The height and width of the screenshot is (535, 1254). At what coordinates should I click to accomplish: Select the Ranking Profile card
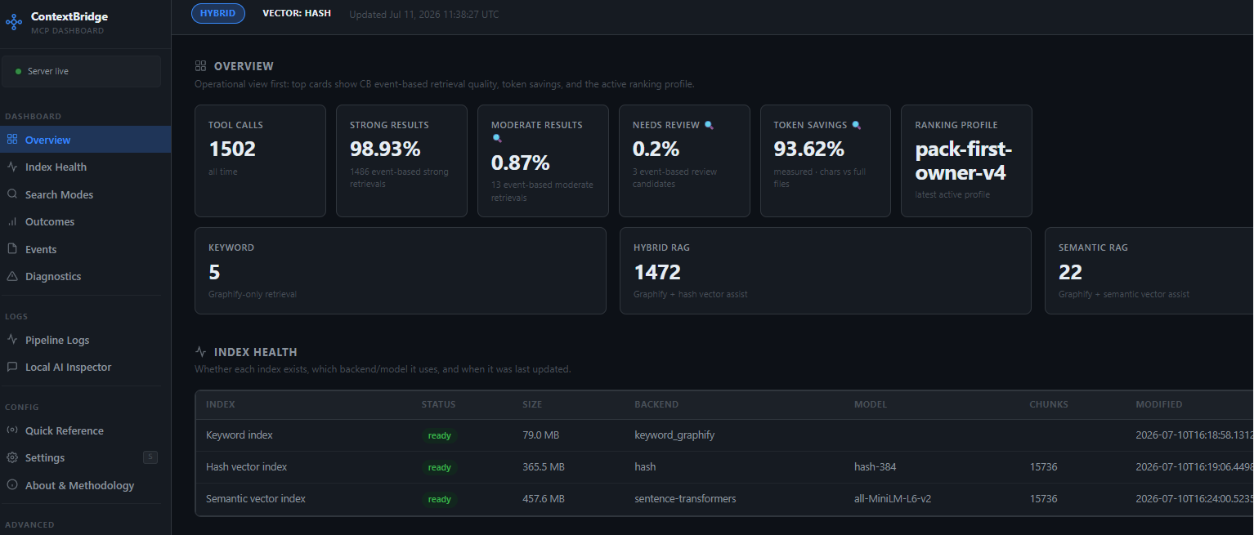coord(966,161)
